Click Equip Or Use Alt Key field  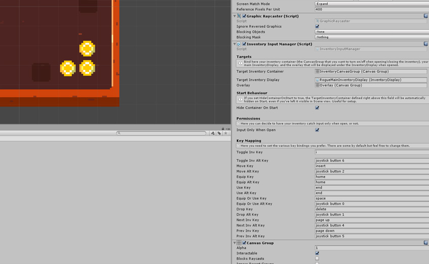372,204
